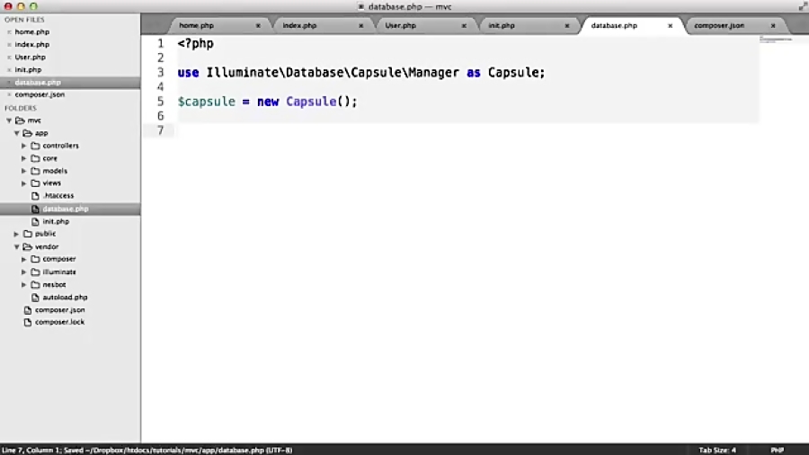809x455 pixels.
Task: Close the User.php tab
Action: click(x=464, y=25)
